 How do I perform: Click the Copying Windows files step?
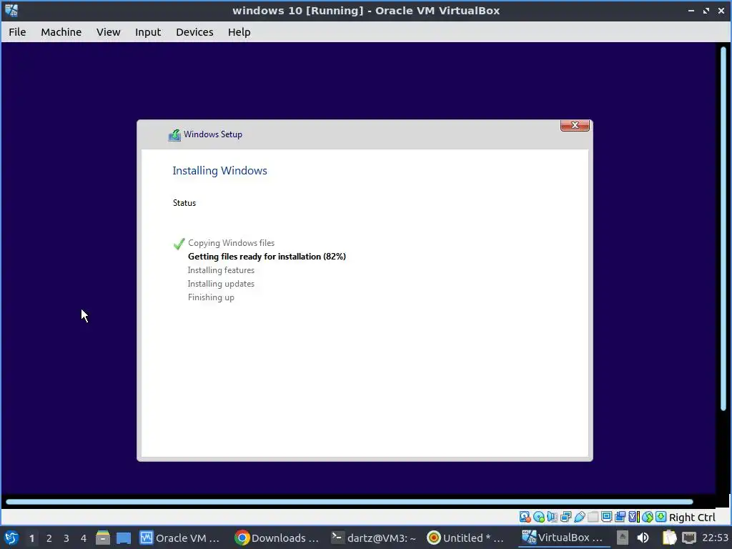coord(231,243)
